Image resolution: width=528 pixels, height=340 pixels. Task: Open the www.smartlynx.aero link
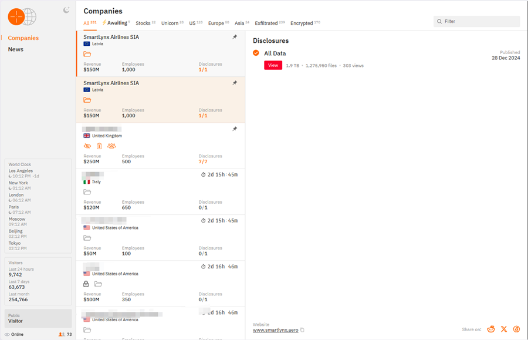(x=276, y=330)
